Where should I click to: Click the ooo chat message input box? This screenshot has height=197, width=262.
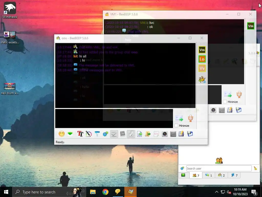pyautogui.click(x=114, y=119)
